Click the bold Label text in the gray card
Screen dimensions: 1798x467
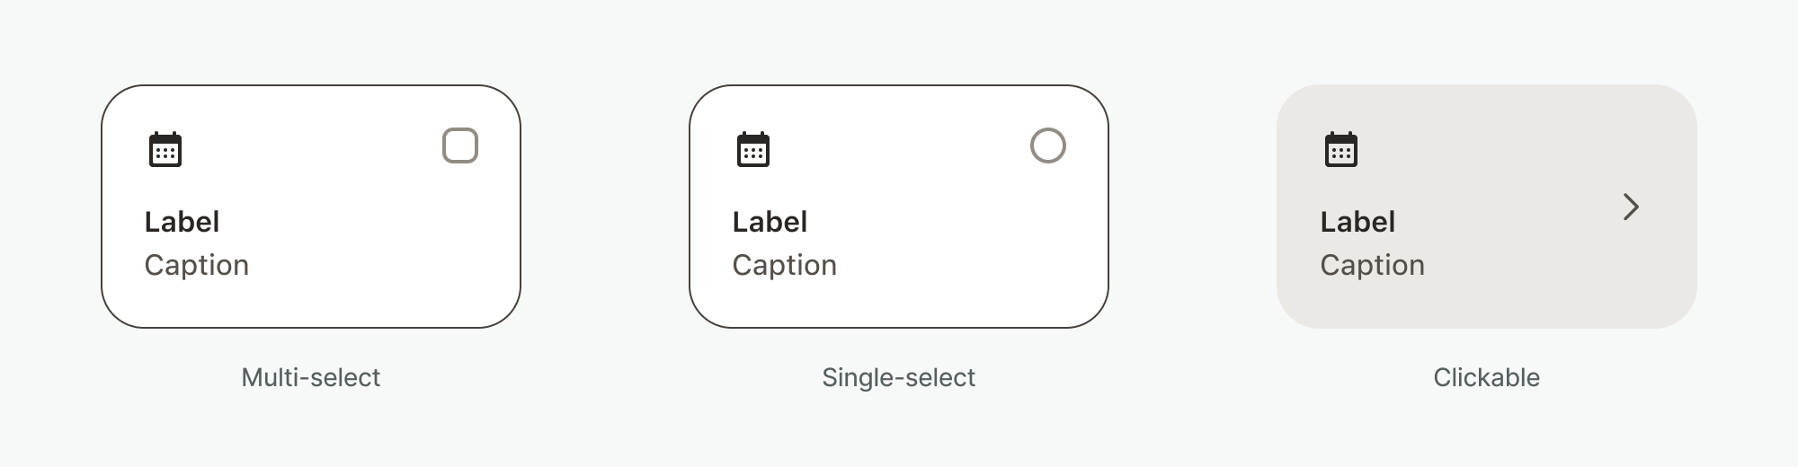(x=1357, y=222)
